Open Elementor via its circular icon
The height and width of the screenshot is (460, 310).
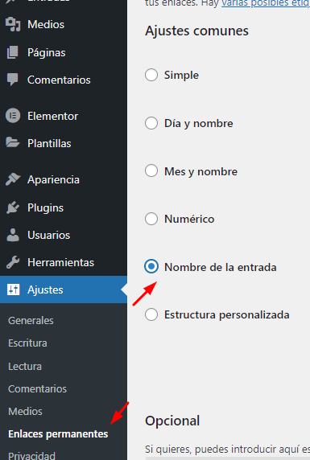[13, 116]
